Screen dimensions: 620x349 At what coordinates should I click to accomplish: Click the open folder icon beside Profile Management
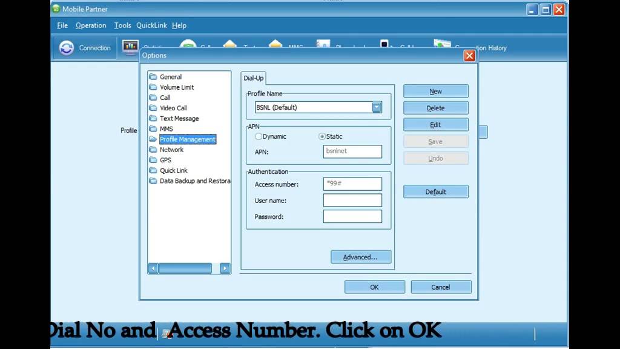(153, 139)
